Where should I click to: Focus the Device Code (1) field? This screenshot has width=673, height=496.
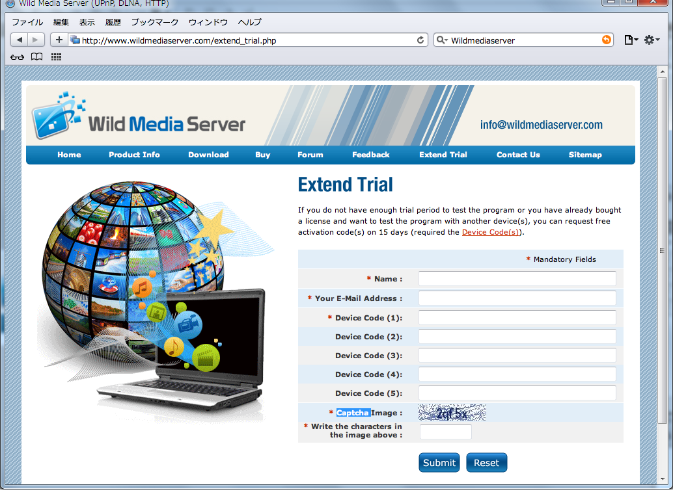pyautogui.click(x=517, y=318)
